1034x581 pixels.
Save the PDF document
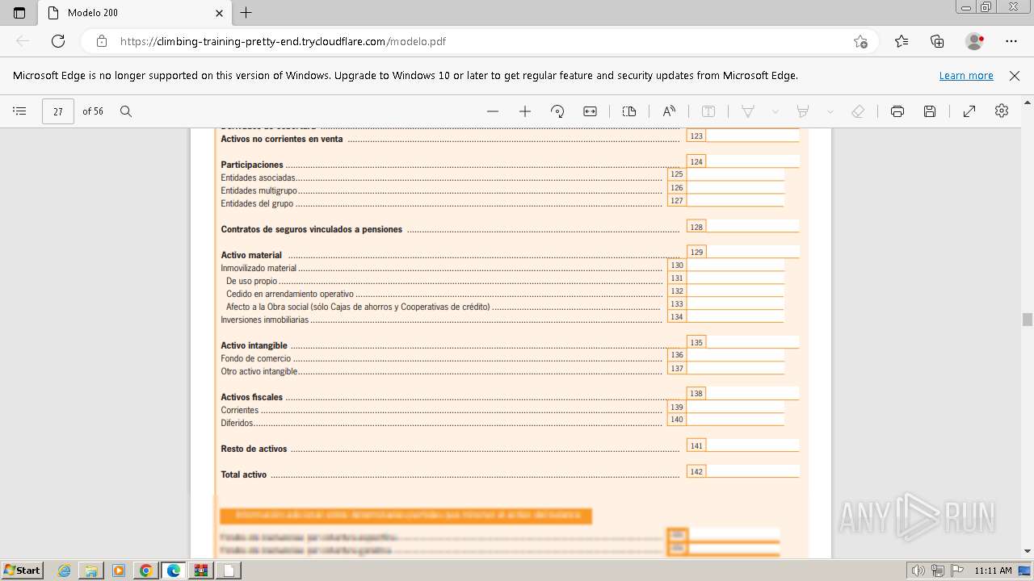pyautogui.click(x=930, y=111)
